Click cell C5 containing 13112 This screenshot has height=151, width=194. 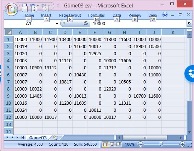coord(50,68)
